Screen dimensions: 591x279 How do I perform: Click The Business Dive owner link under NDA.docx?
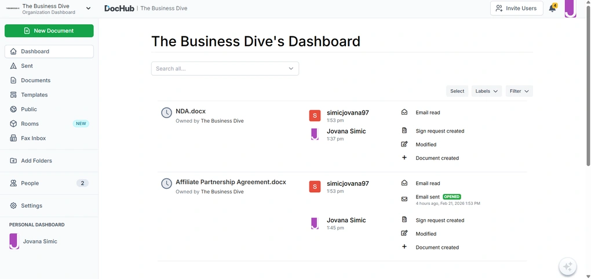[x=222, y=121]
